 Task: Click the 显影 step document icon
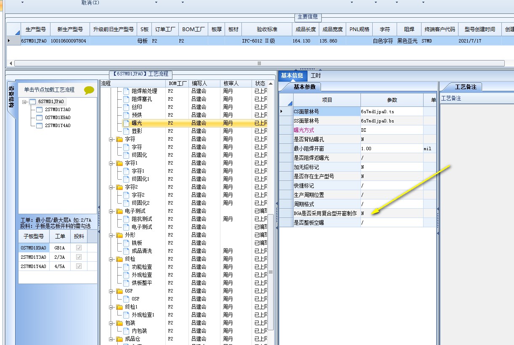point(126,131)
